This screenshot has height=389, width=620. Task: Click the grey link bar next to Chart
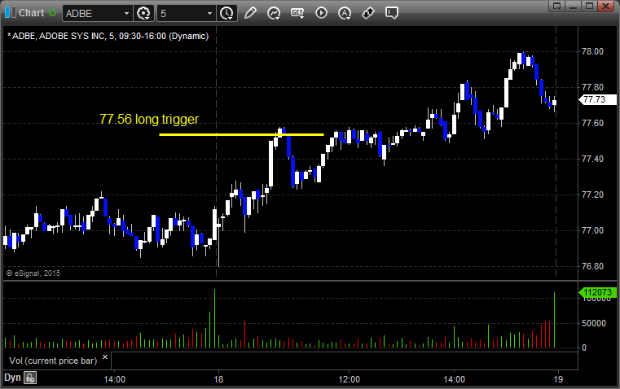tap(14, 13)
